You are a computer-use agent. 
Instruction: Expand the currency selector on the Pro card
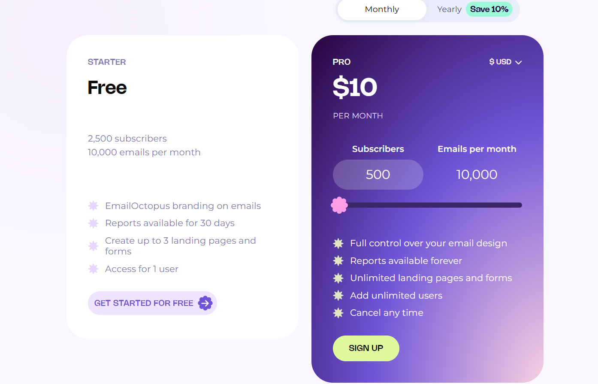point(505,62)
